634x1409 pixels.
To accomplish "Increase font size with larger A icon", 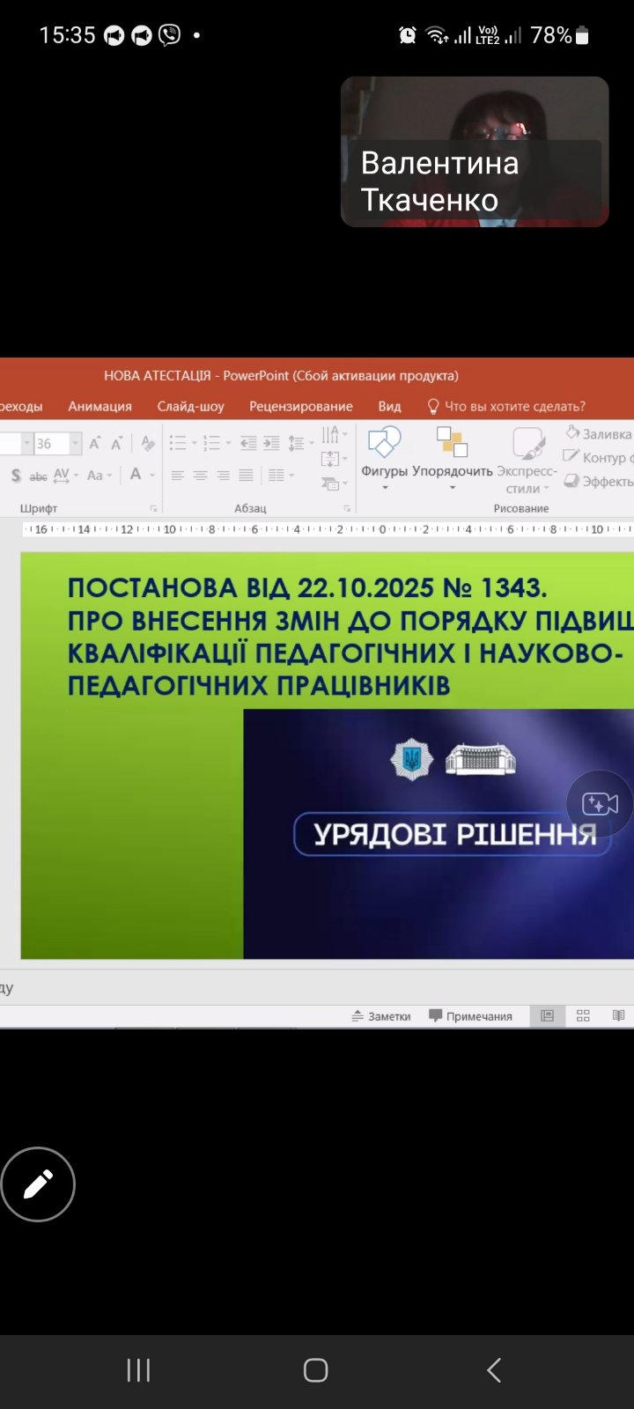I will click(94, 444).
